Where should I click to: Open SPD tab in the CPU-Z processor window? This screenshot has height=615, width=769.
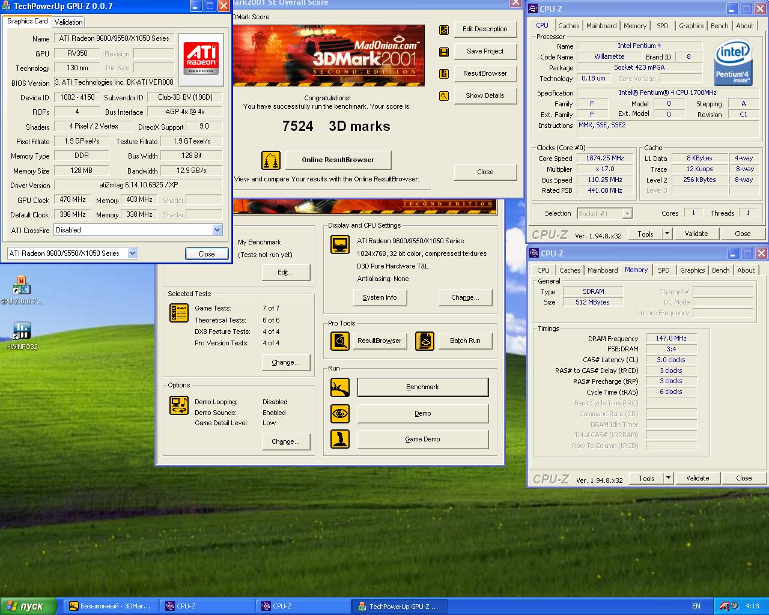tap(663, 26)
